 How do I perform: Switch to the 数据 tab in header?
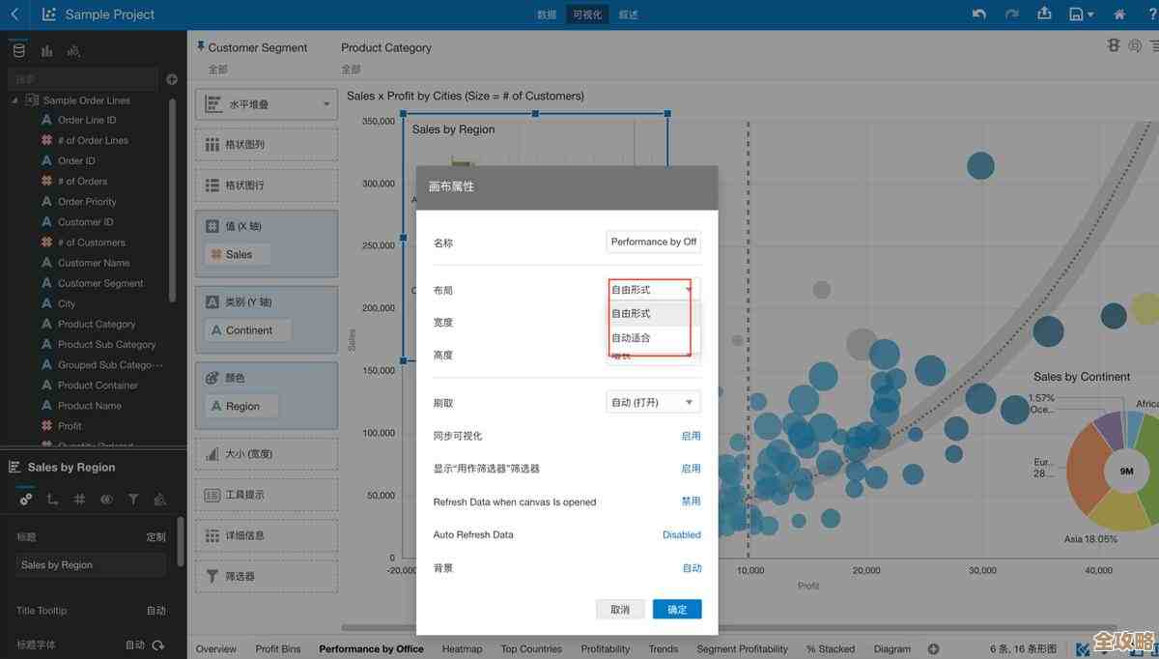pyautogui.click(x=547, y=14)
